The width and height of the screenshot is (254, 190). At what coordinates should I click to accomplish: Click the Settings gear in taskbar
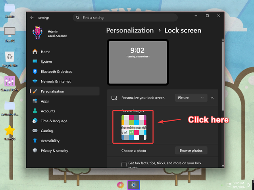click(133, 185)
